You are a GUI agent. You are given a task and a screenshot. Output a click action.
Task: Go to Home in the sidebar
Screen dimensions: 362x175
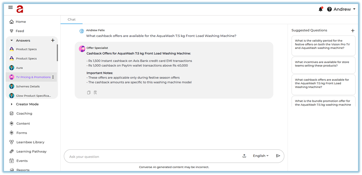pyautogui.click(x=21, y=22)
